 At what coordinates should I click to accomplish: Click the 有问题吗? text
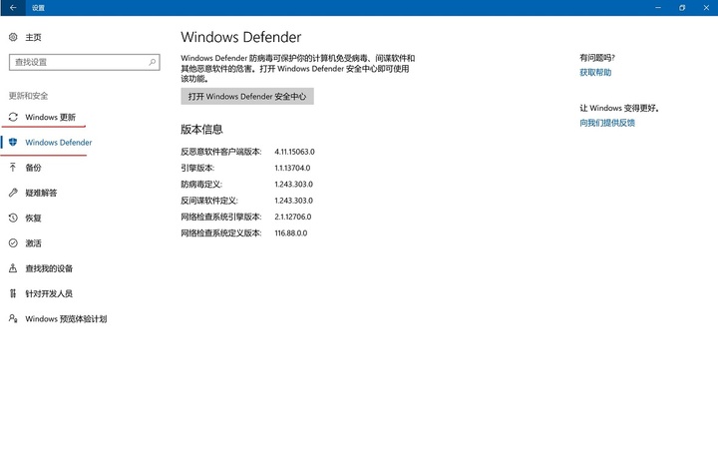[x=597, y=58]
